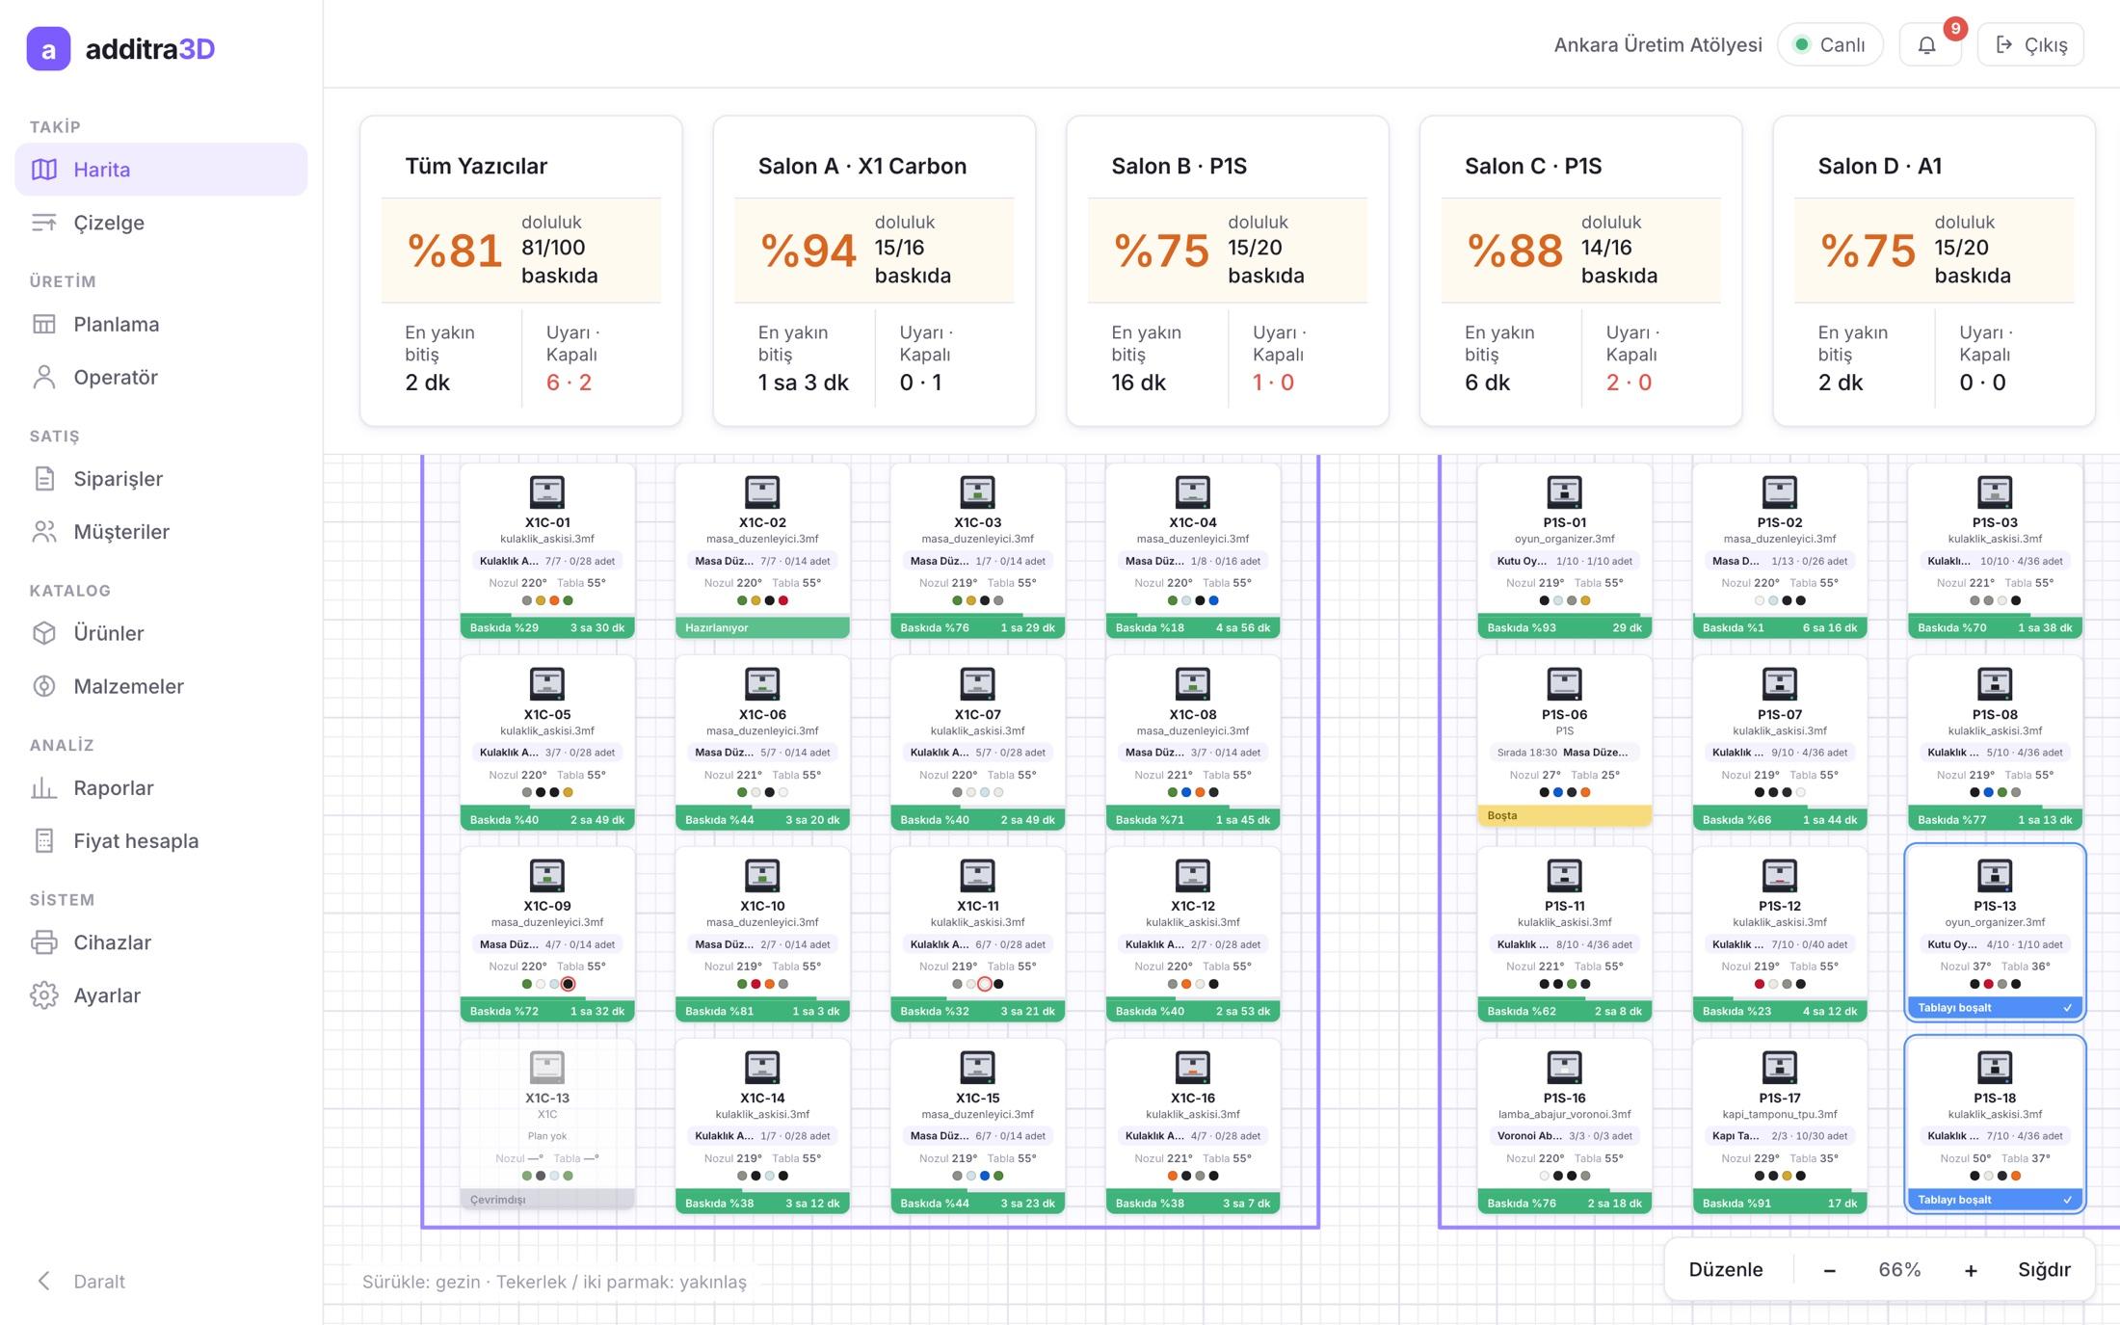Click X1C-11 red-ringed filament swatch
Viewport: 2120px width, 1325px height.
pos(984,984)
